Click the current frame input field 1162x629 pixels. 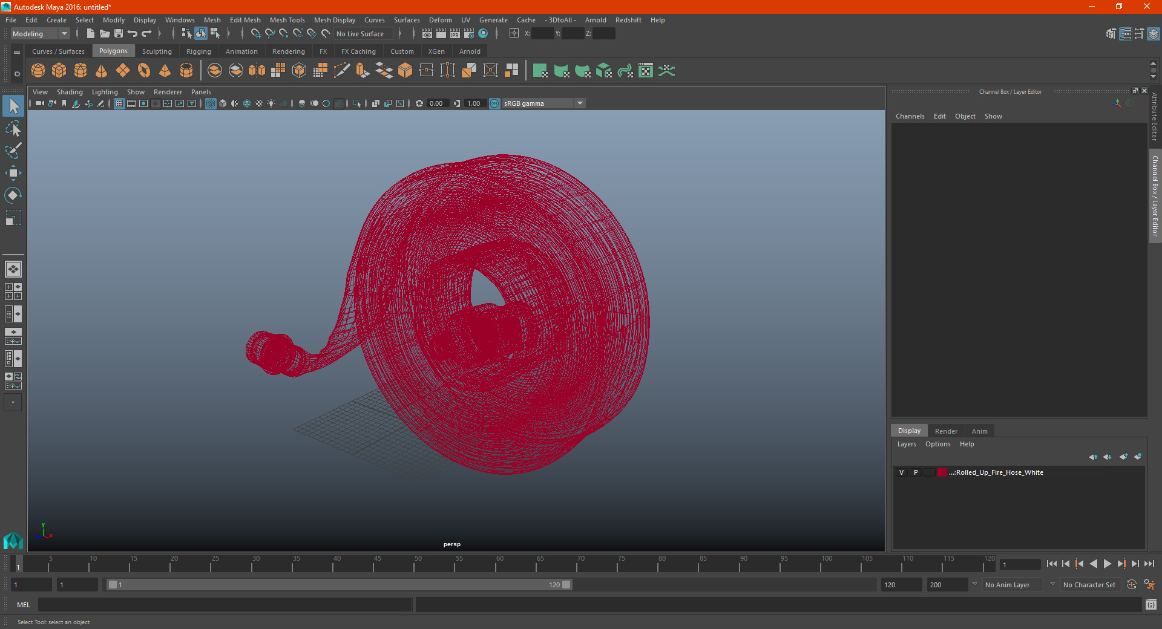point(1020,565)
